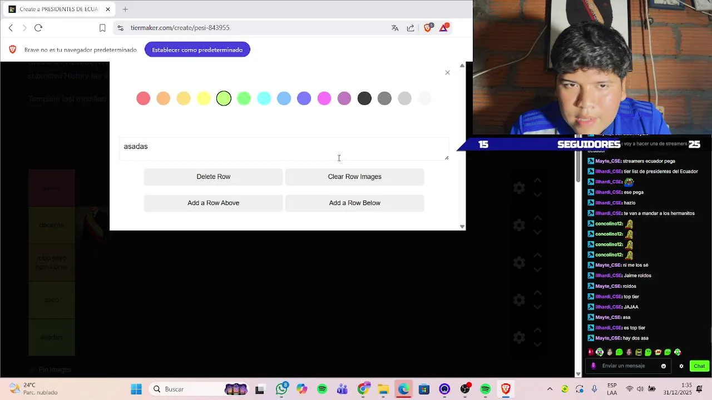Select the dark gray color swatch
This screenshot has height=400, width=712.
coord(384,98)
